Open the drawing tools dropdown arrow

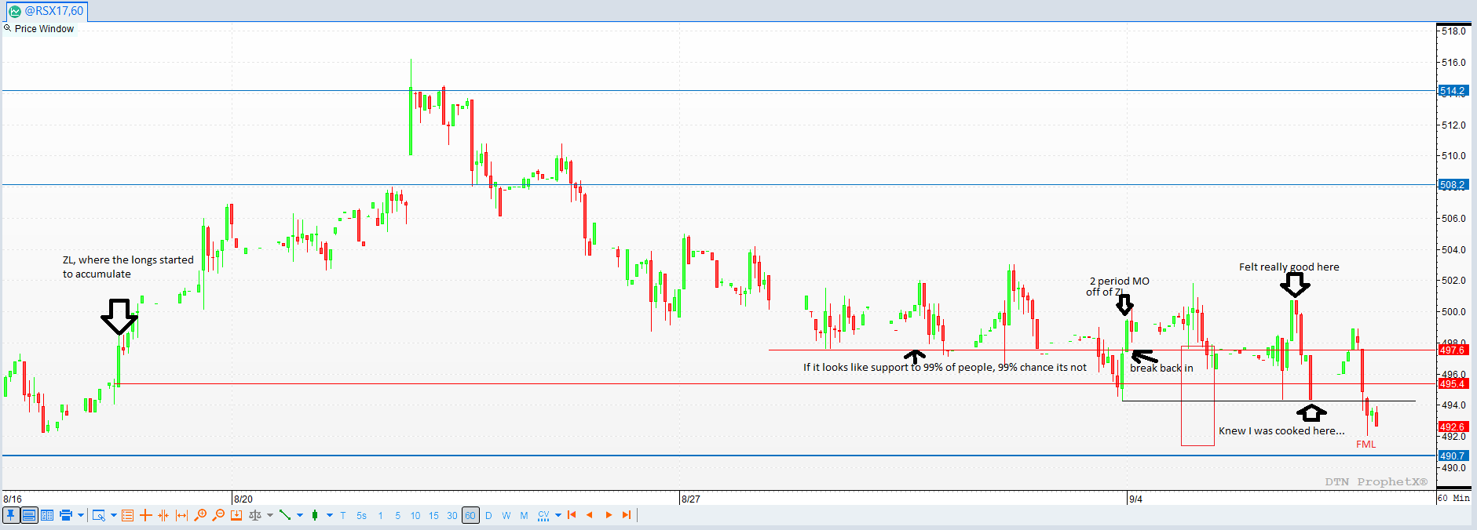tap(300, 515)
